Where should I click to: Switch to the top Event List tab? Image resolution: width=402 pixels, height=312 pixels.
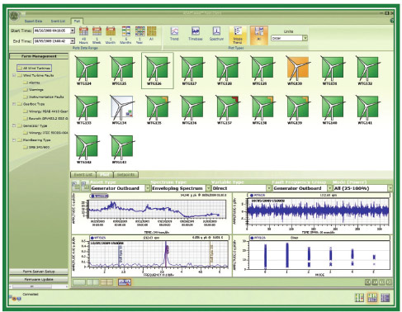pyautogui.click(x=58, y=21)
